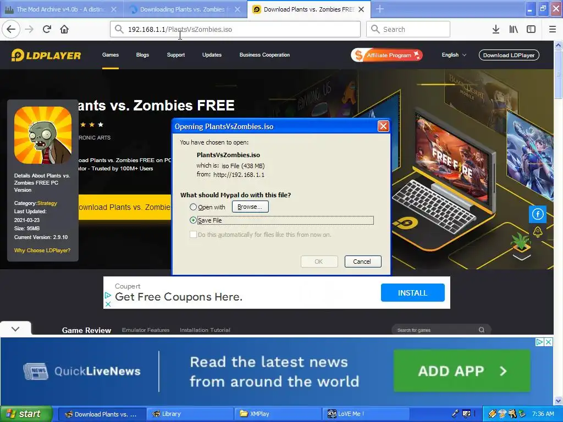Open the Windows start button
This screenshot has width=563, height=422.
26,414
